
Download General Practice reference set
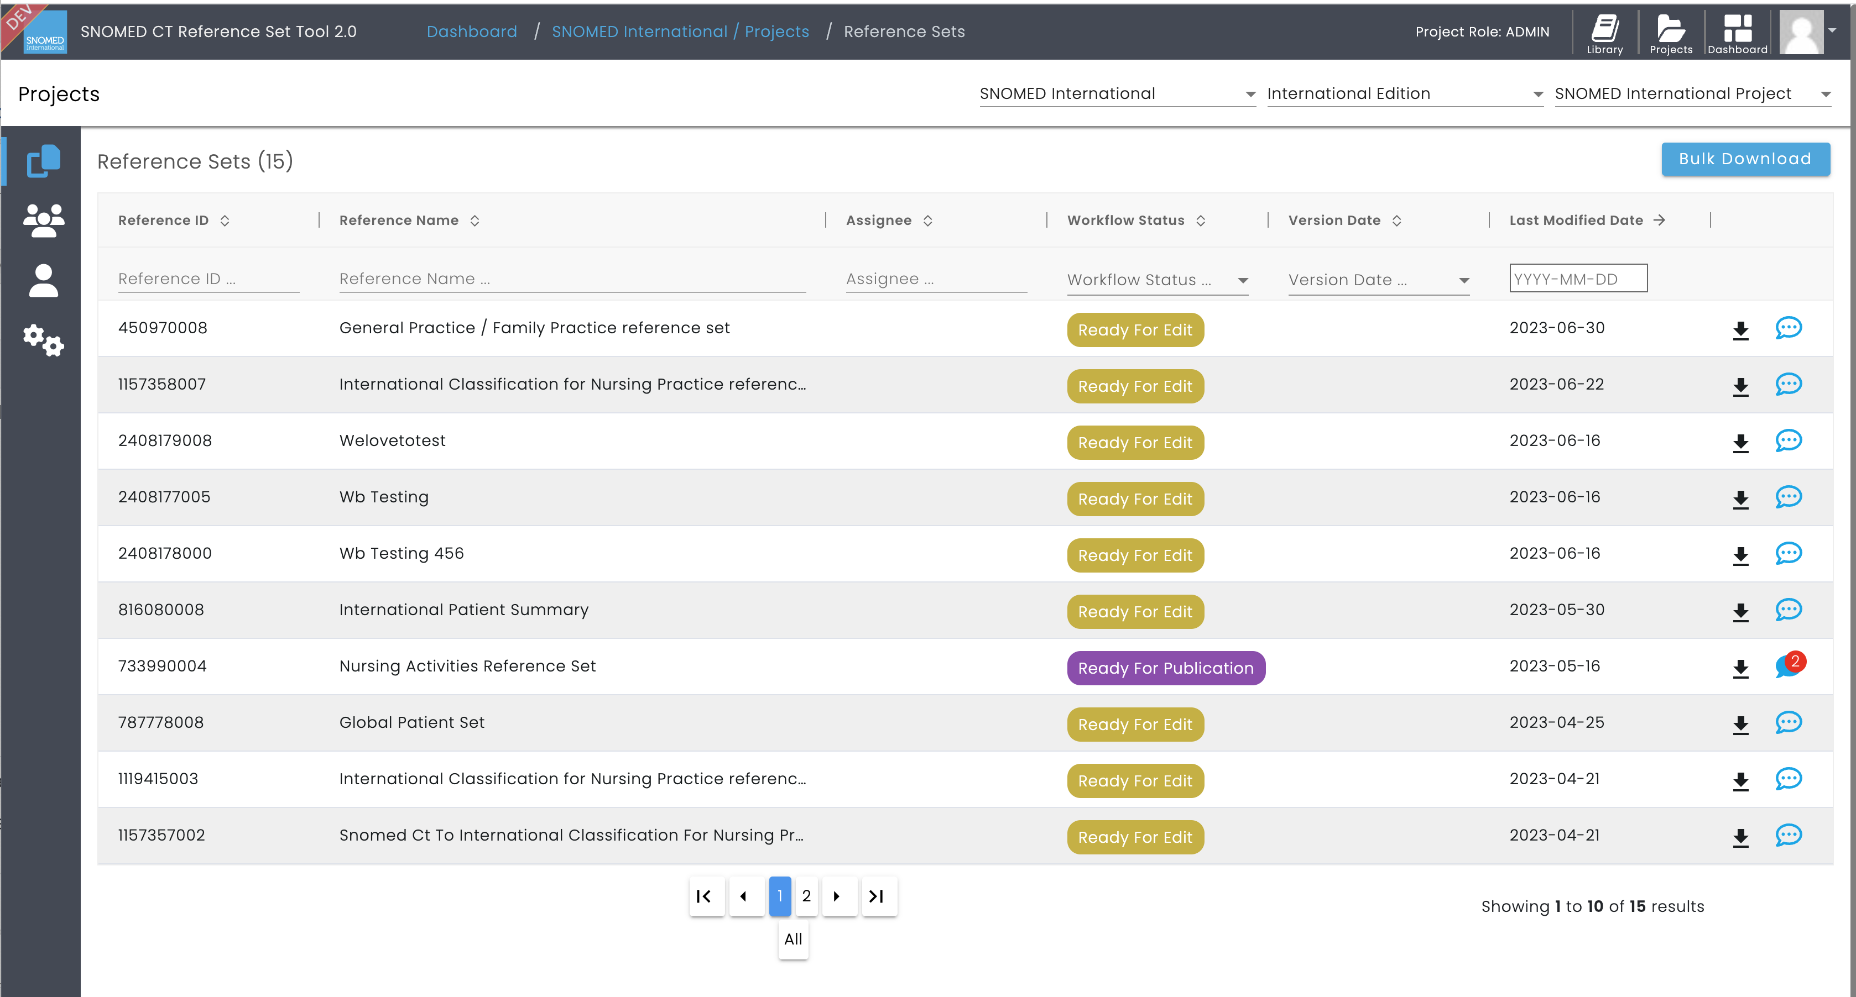(1741, 330)
